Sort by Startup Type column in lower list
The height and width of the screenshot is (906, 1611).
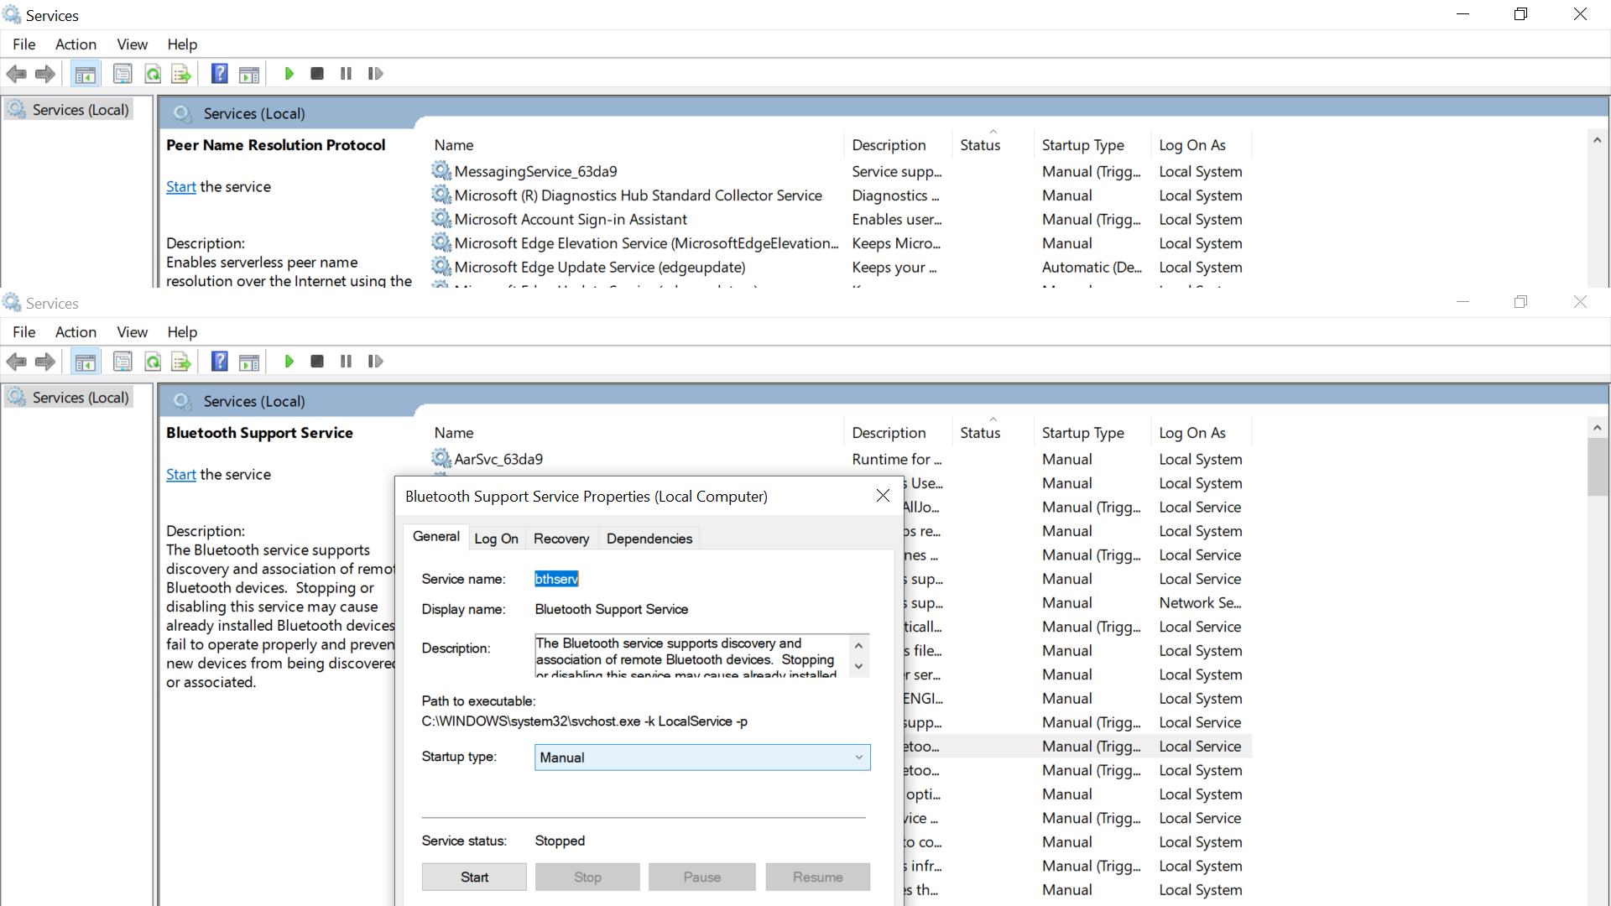point(1082,433)
